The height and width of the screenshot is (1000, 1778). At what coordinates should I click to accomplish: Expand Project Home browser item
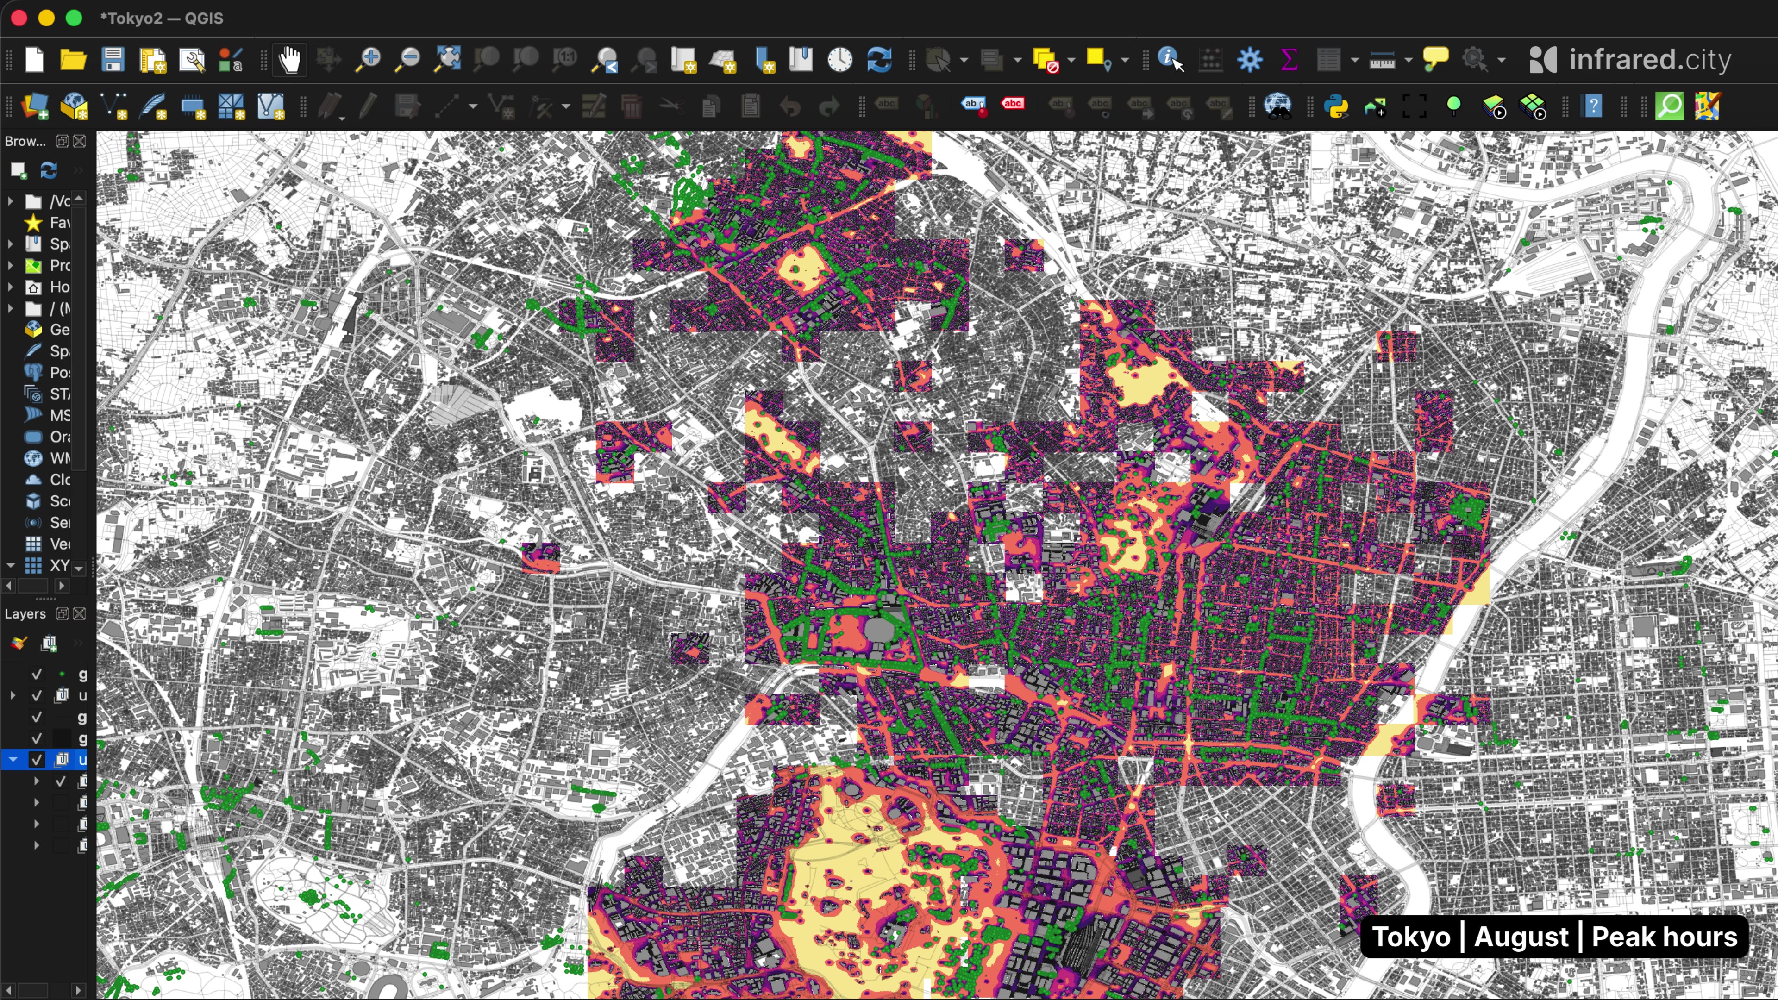click(10, 266)
